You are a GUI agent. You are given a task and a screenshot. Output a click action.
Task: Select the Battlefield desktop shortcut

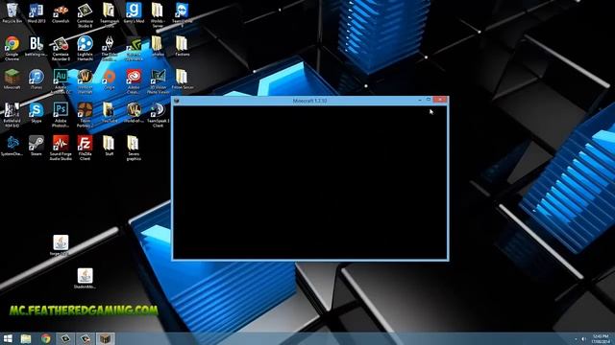pos(12,115)
